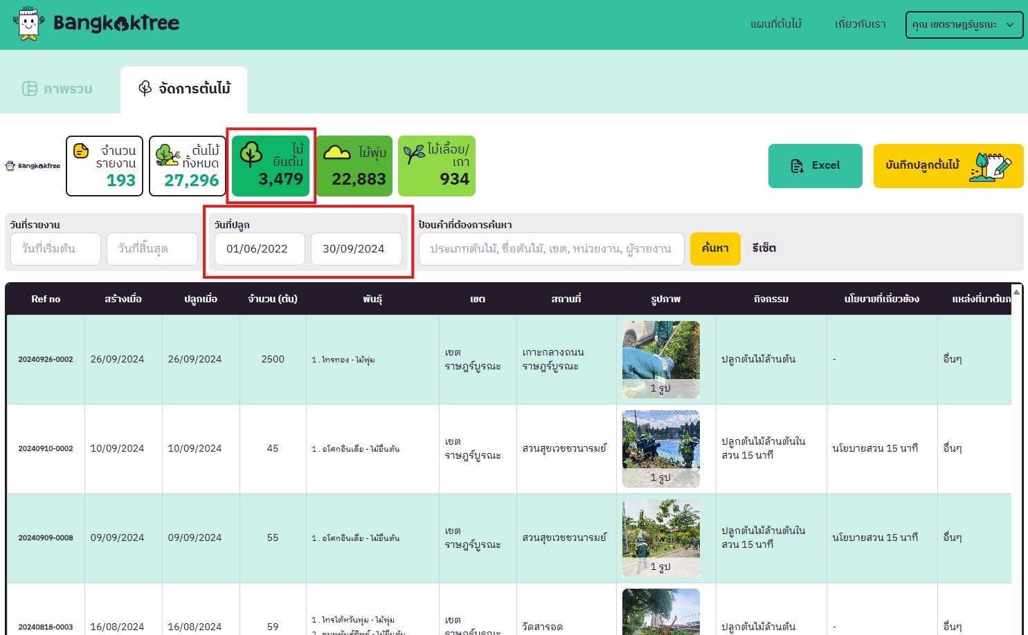The height and width of the screenshot is (635, 1028).
Task: Click the บันทึกปลูกต้นไม้ button
Action: click(x=948, y=166)
